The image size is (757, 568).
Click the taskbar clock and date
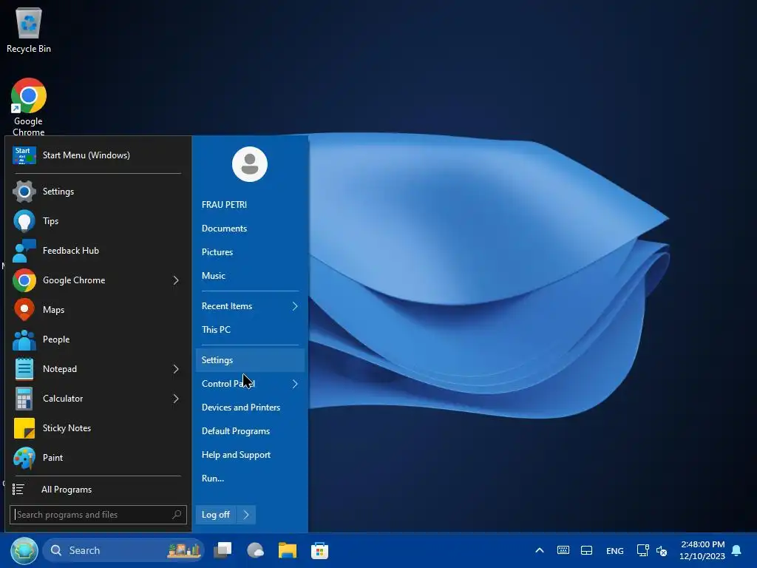tap(702, 550)
